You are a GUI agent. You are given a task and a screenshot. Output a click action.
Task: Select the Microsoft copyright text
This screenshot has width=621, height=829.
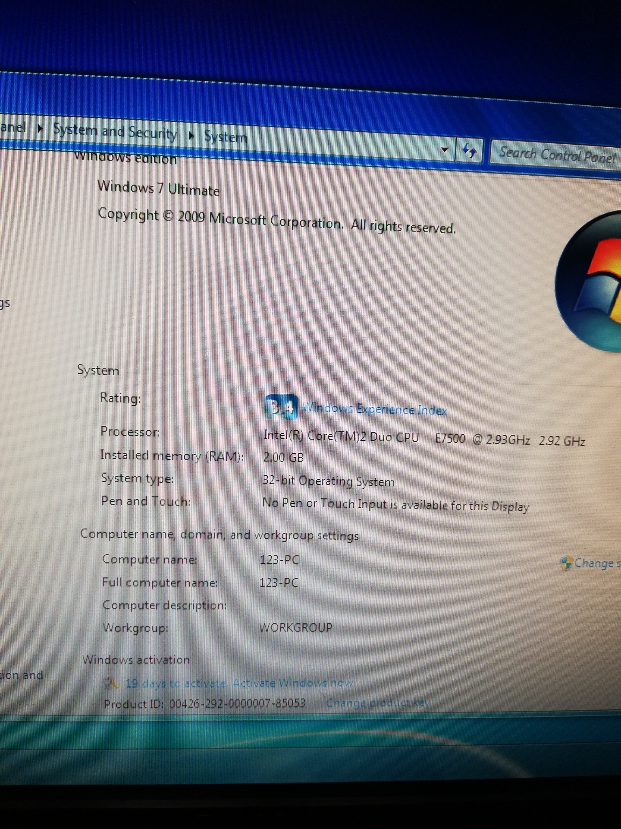[277, 220]
